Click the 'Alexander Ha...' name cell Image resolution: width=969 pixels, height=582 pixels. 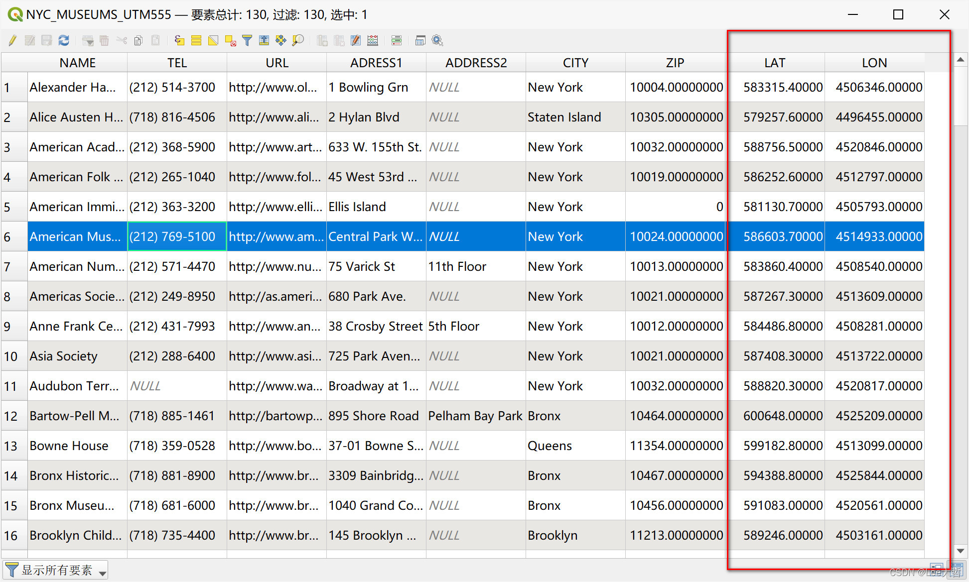pyautogui.click(x=77, y=88)
